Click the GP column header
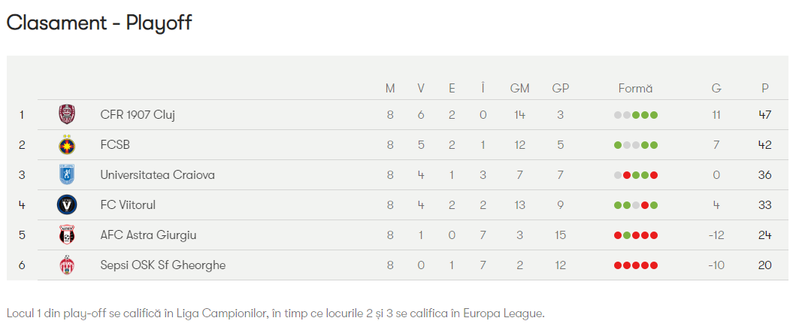Viewport: 790px width, 324px height. (560, 89)
